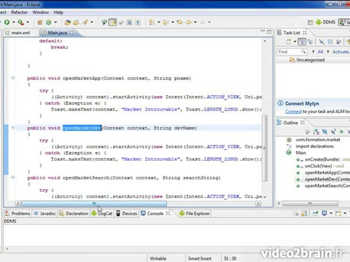
Task: Switch to the main.xml editor tab
Action: tap(18, 33)
